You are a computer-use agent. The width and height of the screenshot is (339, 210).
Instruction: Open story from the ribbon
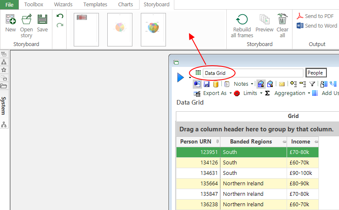pos(26,26)
